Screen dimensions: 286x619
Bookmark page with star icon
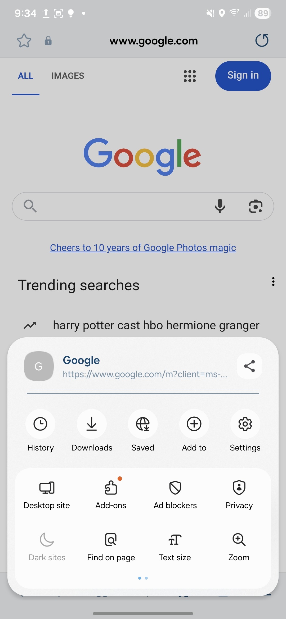(x=24, y=40)
